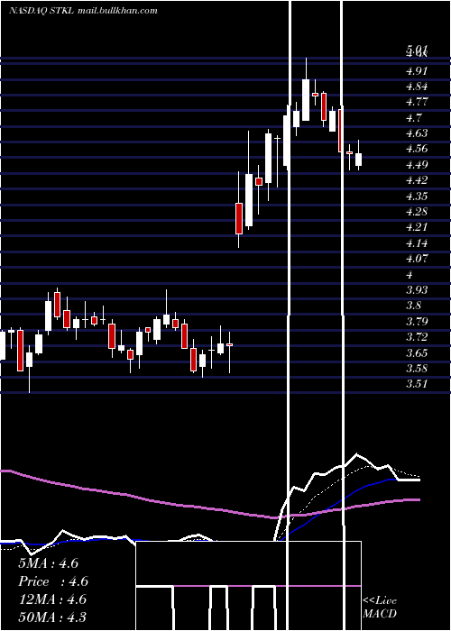Click the tall white candlestick peaking near 4.91
The width and height of the screenshot is (451, 631).
coord(306,100)
